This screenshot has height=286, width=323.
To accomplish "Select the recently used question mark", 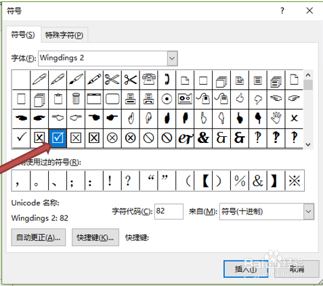I will [x=131, y=181].
